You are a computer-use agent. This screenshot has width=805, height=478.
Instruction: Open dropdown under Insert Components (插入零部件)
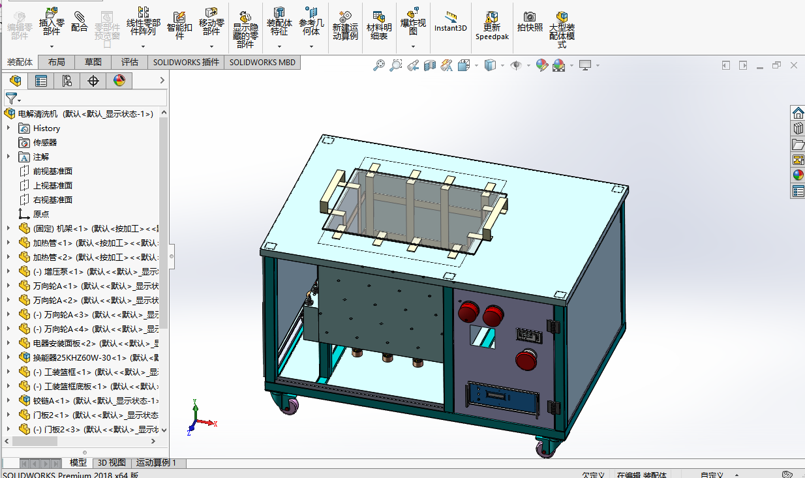[x=52, y=46]
